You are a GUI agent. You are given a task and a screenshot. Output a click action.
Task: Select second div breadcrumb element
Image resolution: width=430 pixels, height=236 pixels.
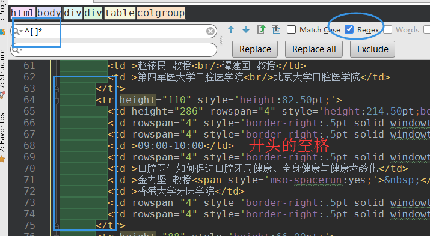tap(93, 13)
